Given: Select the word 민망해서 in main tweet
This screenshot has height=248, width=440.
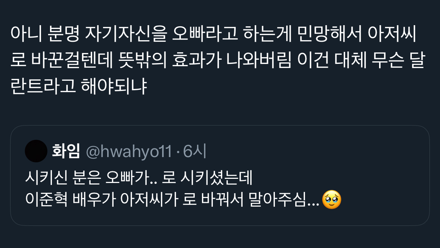Looking at the screenshot, I should click(x=329, y=33).
